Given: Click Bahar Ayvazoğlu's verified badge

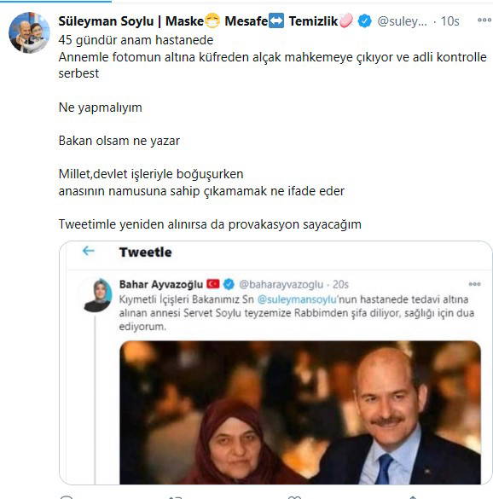Looking at the screenshot, I should [229, 284].
